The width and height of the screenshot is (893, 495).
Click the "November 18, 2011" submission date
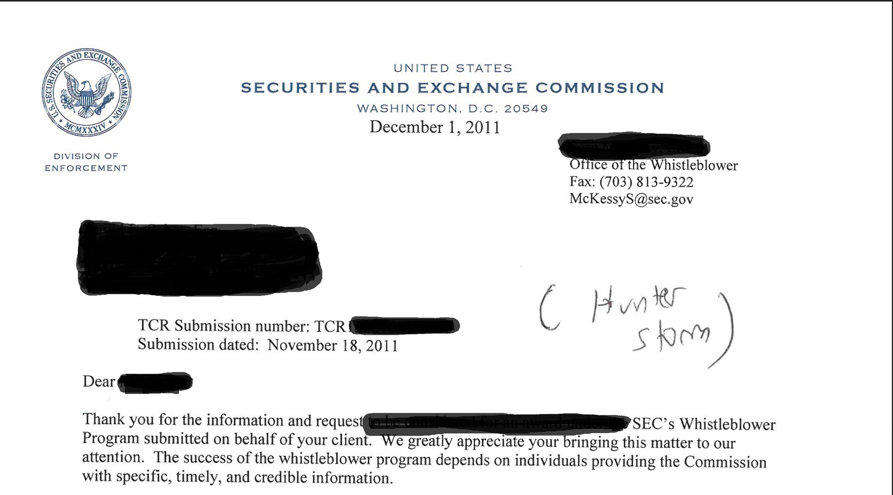333,345
